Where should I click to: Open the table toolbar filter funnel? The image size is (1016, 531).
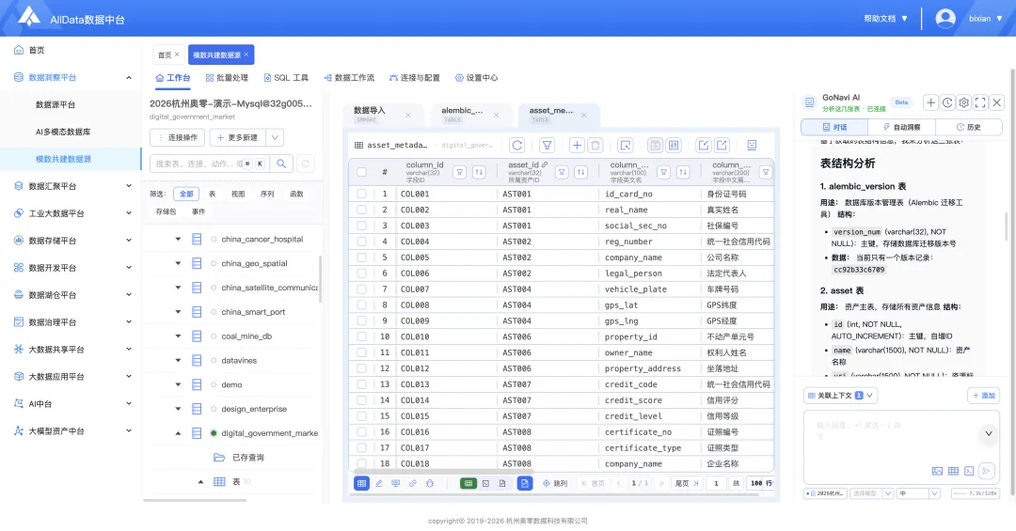(547, 145)
